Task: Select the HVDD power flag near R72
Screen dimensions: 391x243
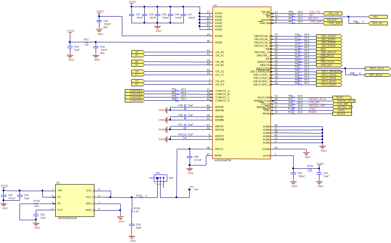Action: (x=69, y=31)
